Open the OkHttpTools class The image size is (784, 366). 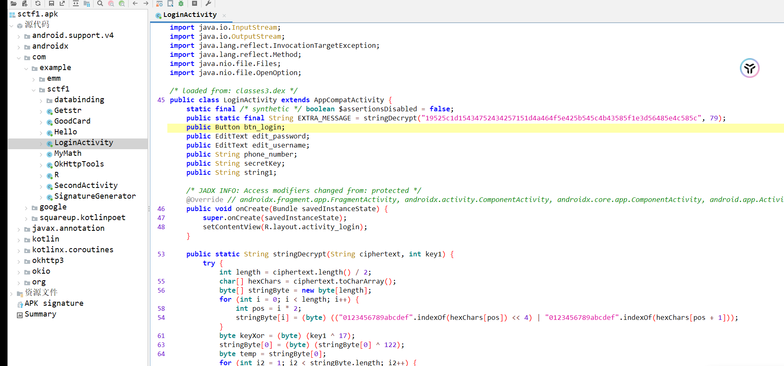click(79, 164)
